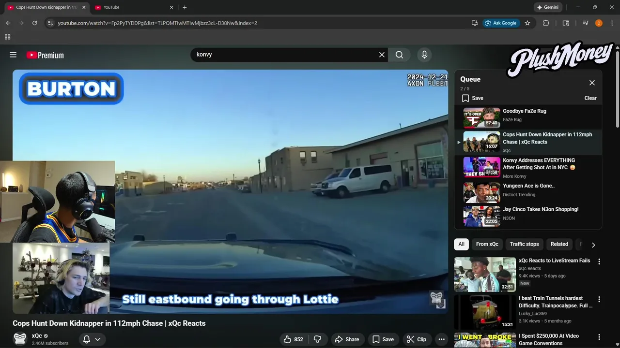Clear the search text with X icon
Screen dimensions: 620x348
pos(382,55)
